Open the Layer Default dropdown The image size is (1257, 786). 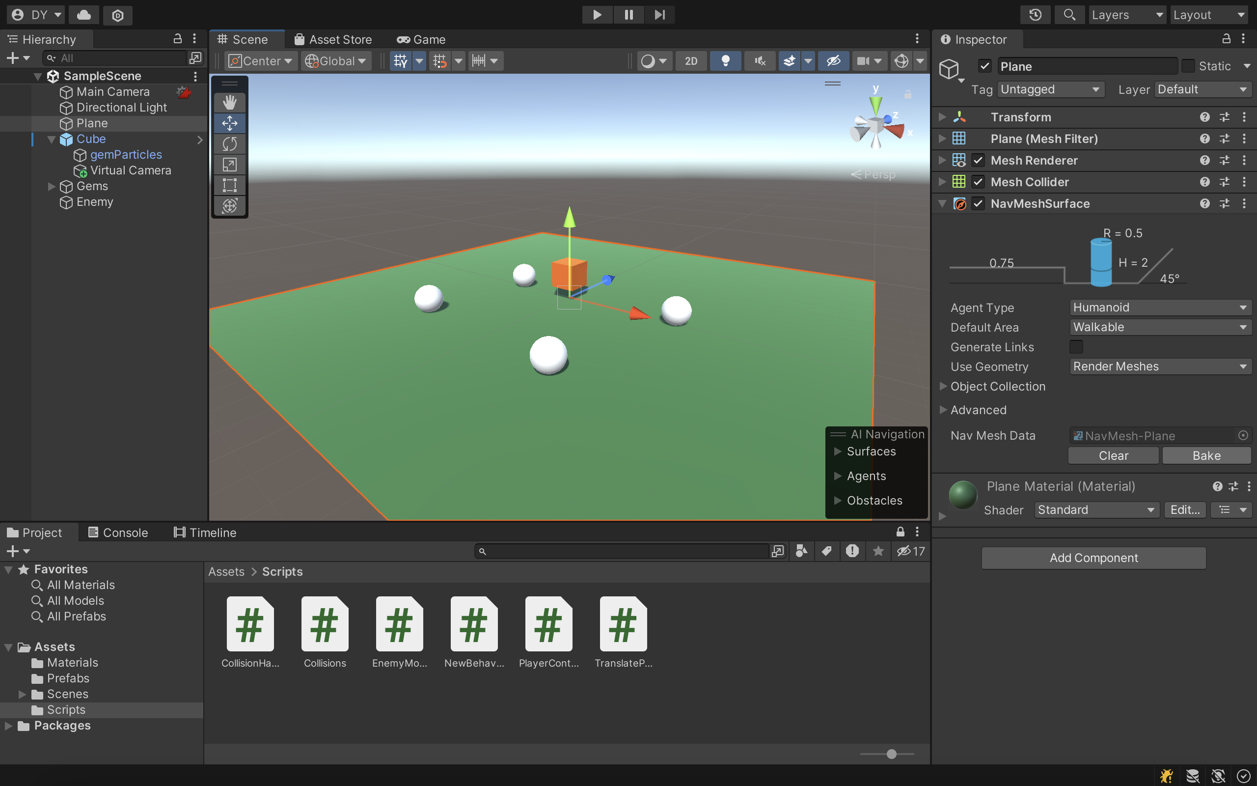click(x=1202, y=89)
